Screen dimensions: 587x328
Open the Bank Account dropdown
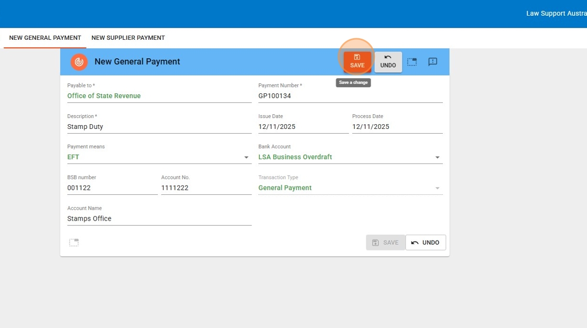(437, 157)
